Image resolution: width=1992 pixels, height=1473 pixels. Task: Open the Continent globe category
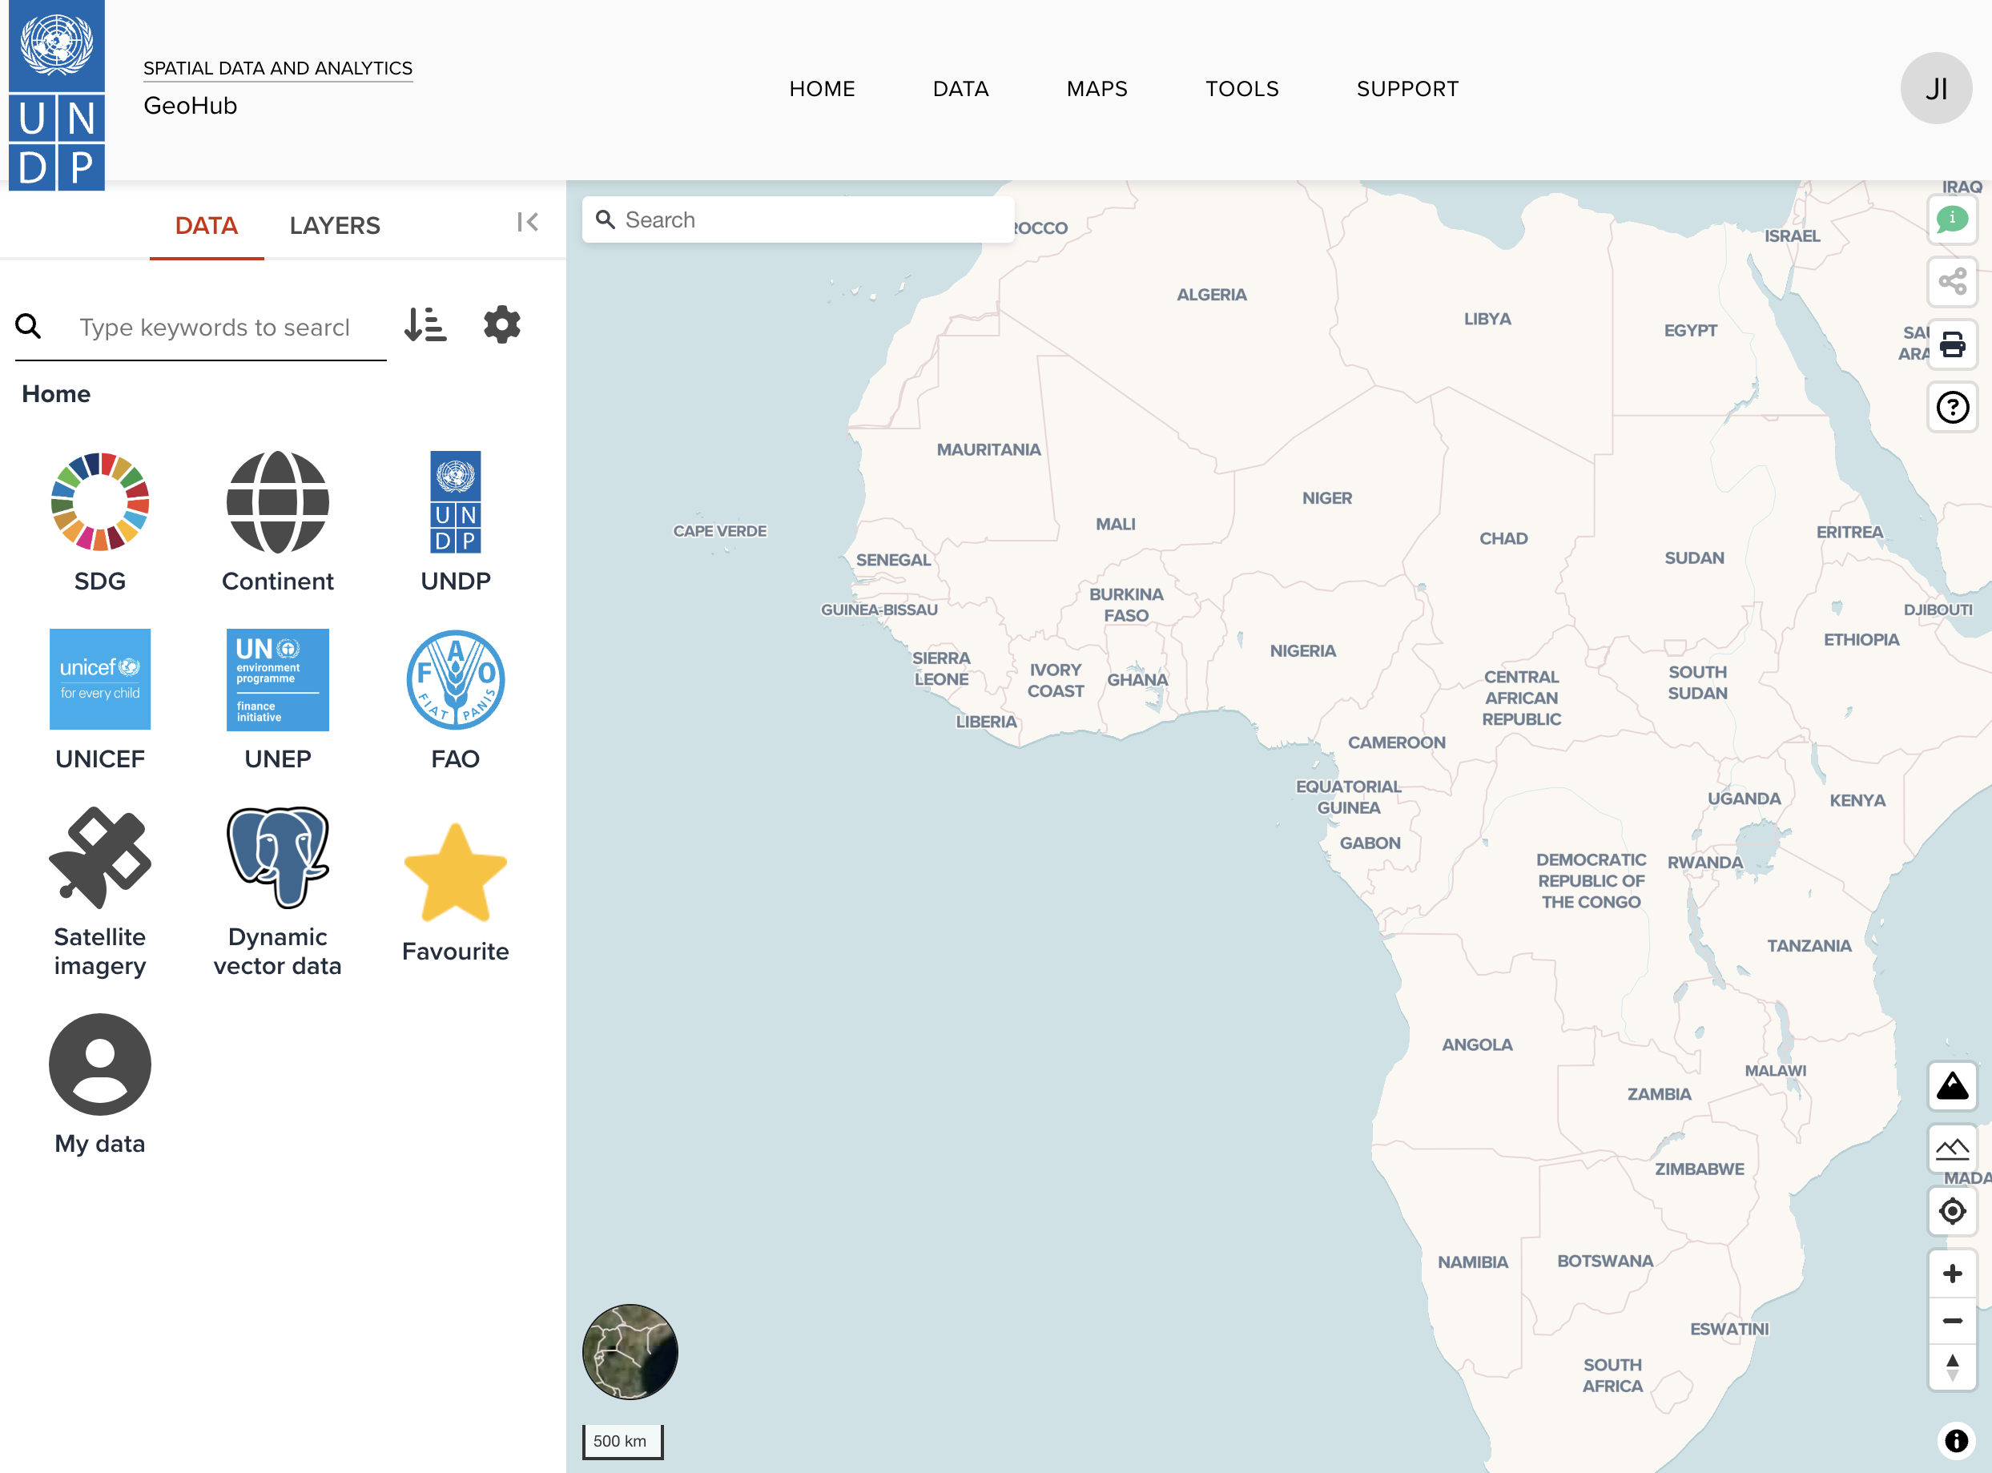click(277, 521)
